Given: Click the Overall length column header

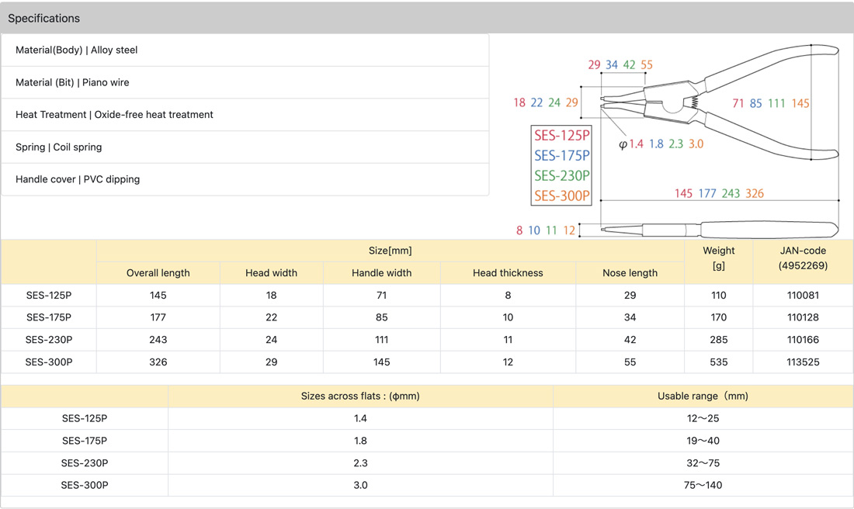Looking at the screenshot, I should pyautogui.click(x=158, y=273).
